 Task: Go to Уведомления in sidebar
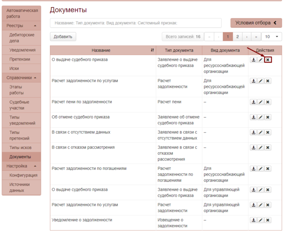(x=21, y=50)
